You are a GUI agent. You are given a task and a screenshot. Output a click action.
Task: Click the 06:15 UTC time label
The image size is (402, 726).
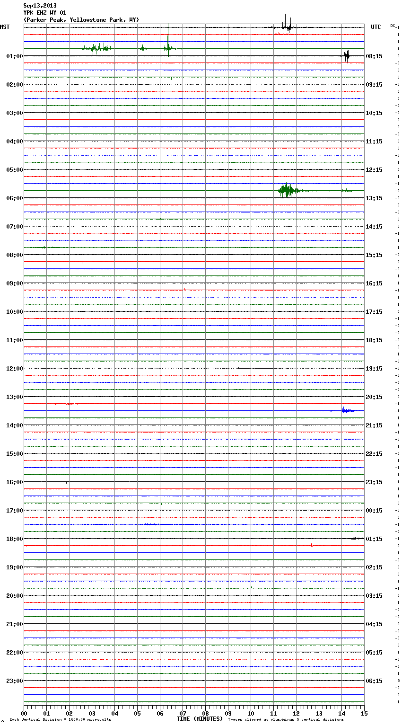(374, 681)
